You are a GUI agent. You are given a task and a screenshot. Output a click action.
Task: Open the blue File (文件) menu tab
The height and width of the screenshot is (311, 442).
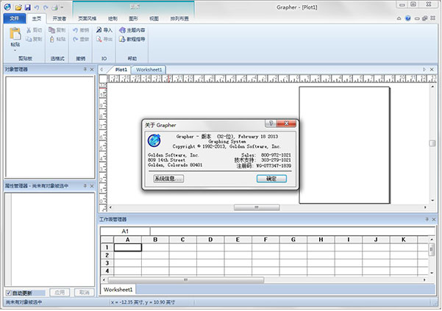[15, 18]
